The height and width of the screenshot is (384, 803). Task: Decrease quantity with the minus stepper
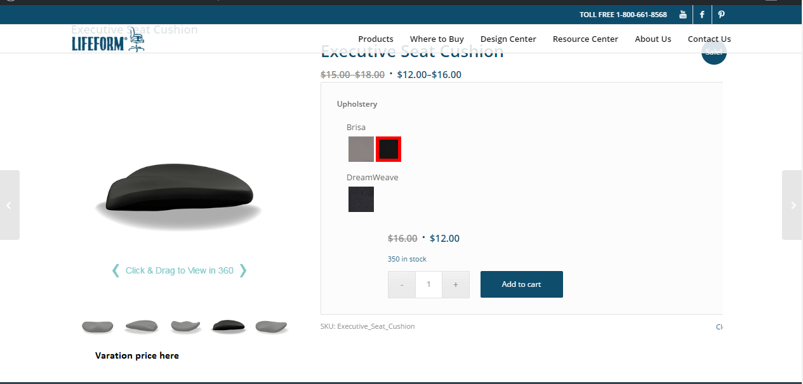point(401,284)
